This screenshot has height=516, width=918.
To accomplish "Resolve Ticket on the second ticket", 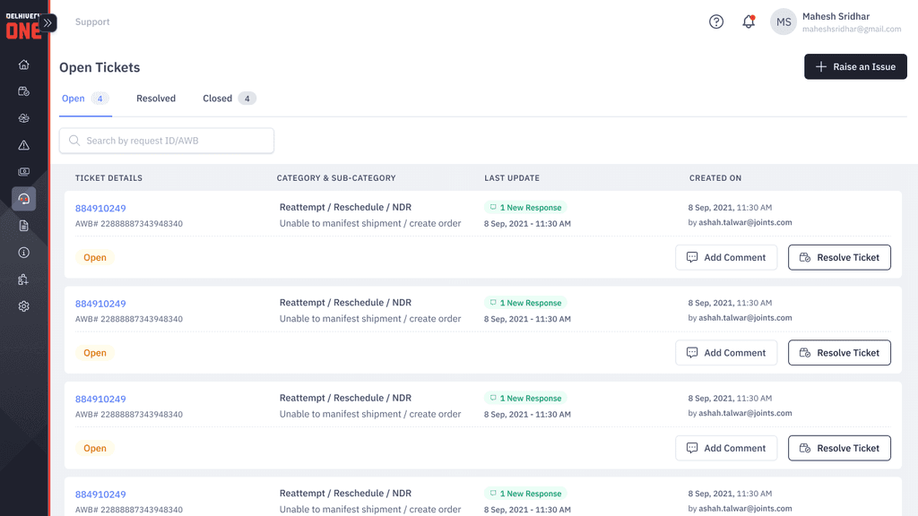I will point(839,353).
